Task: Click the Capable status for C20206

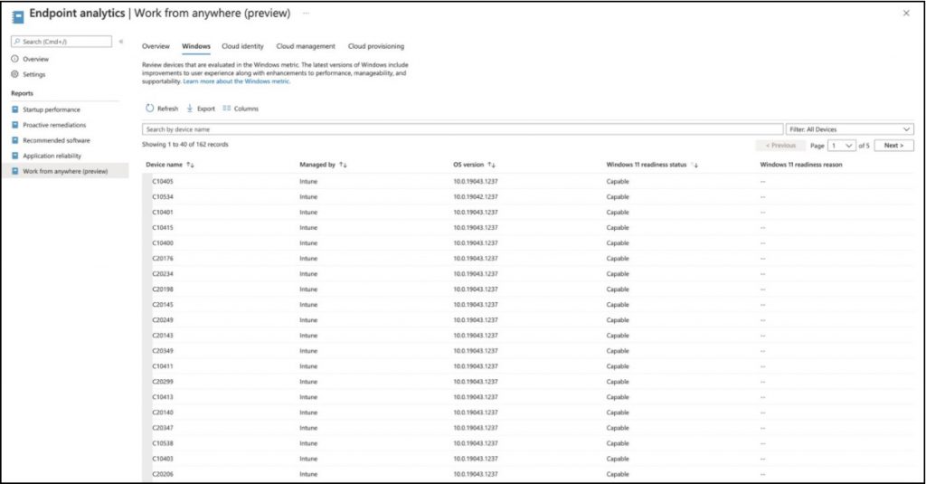Action: point(618,474)
